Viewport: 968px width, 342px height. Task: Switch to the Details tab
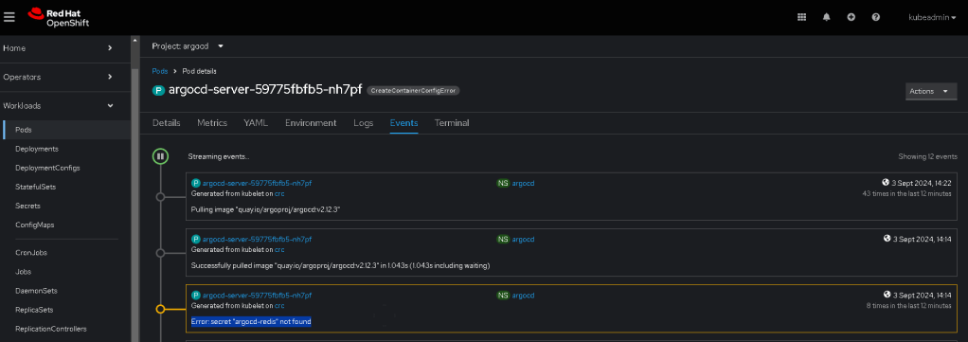coord(166,123)
